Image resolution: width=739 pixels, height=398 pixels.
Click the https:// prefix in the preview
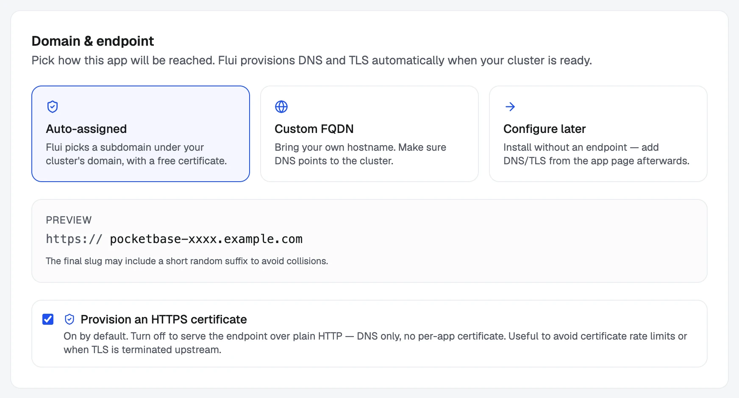click(74, 239)
